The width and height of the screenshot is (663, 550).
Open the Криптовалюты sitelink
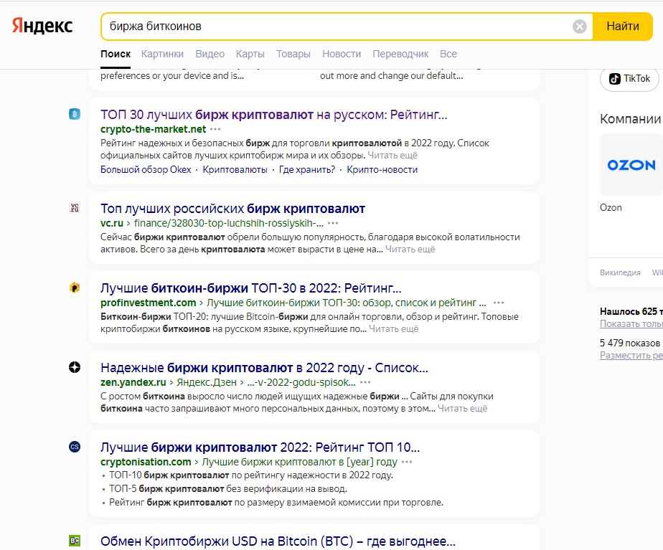pyautogui.click(x=235, y=170)
